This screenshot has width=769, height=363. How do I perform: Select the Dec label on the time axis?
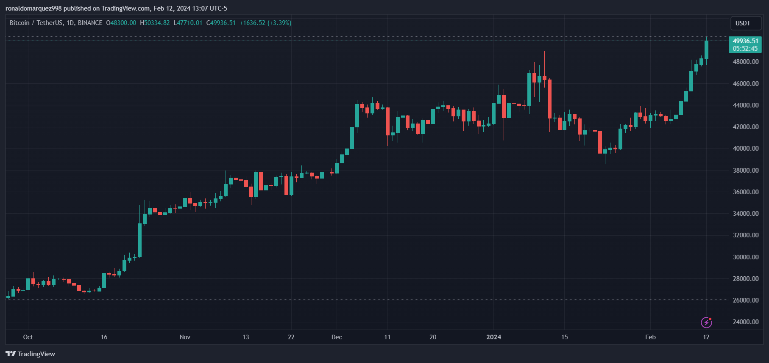[337, 337]
